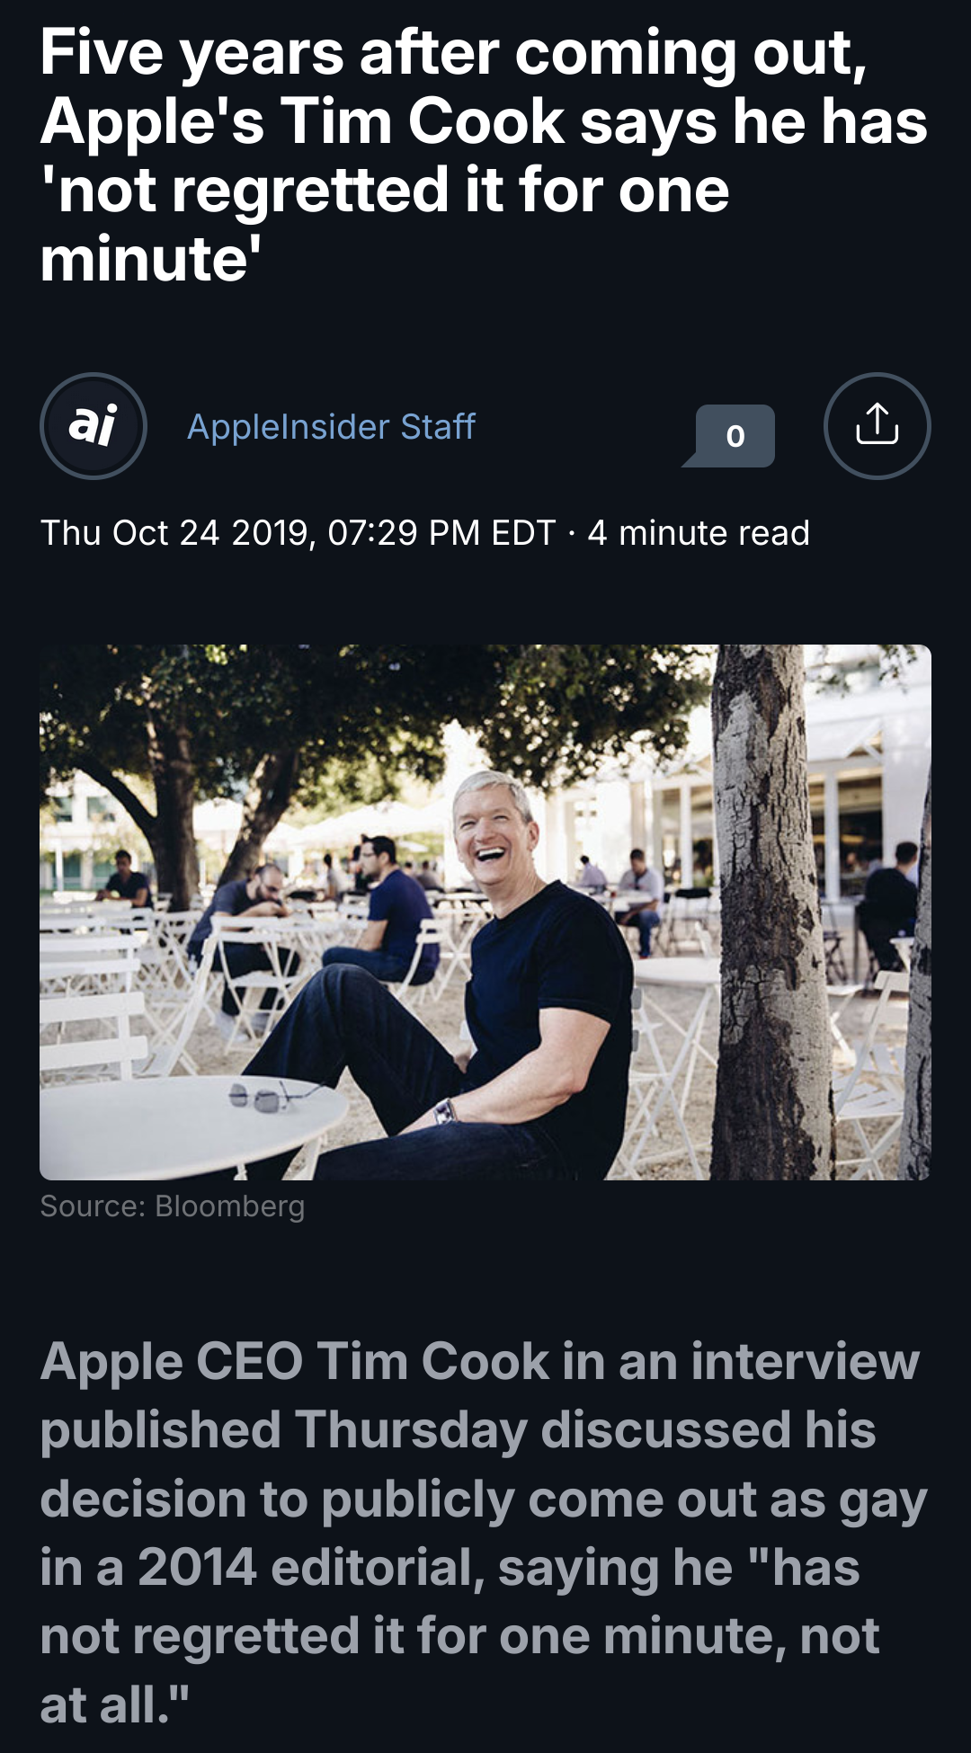Open the main article photo
This screenshot has height=1753, width=971.
point(485,912)
